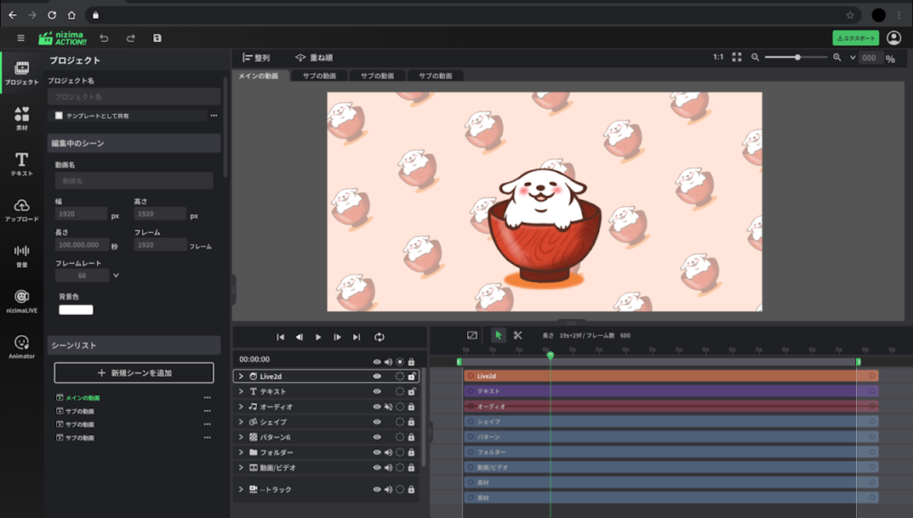Open the nizimaLIVE sidebar panel
913x518 pixels.
[x=21, y=301]
